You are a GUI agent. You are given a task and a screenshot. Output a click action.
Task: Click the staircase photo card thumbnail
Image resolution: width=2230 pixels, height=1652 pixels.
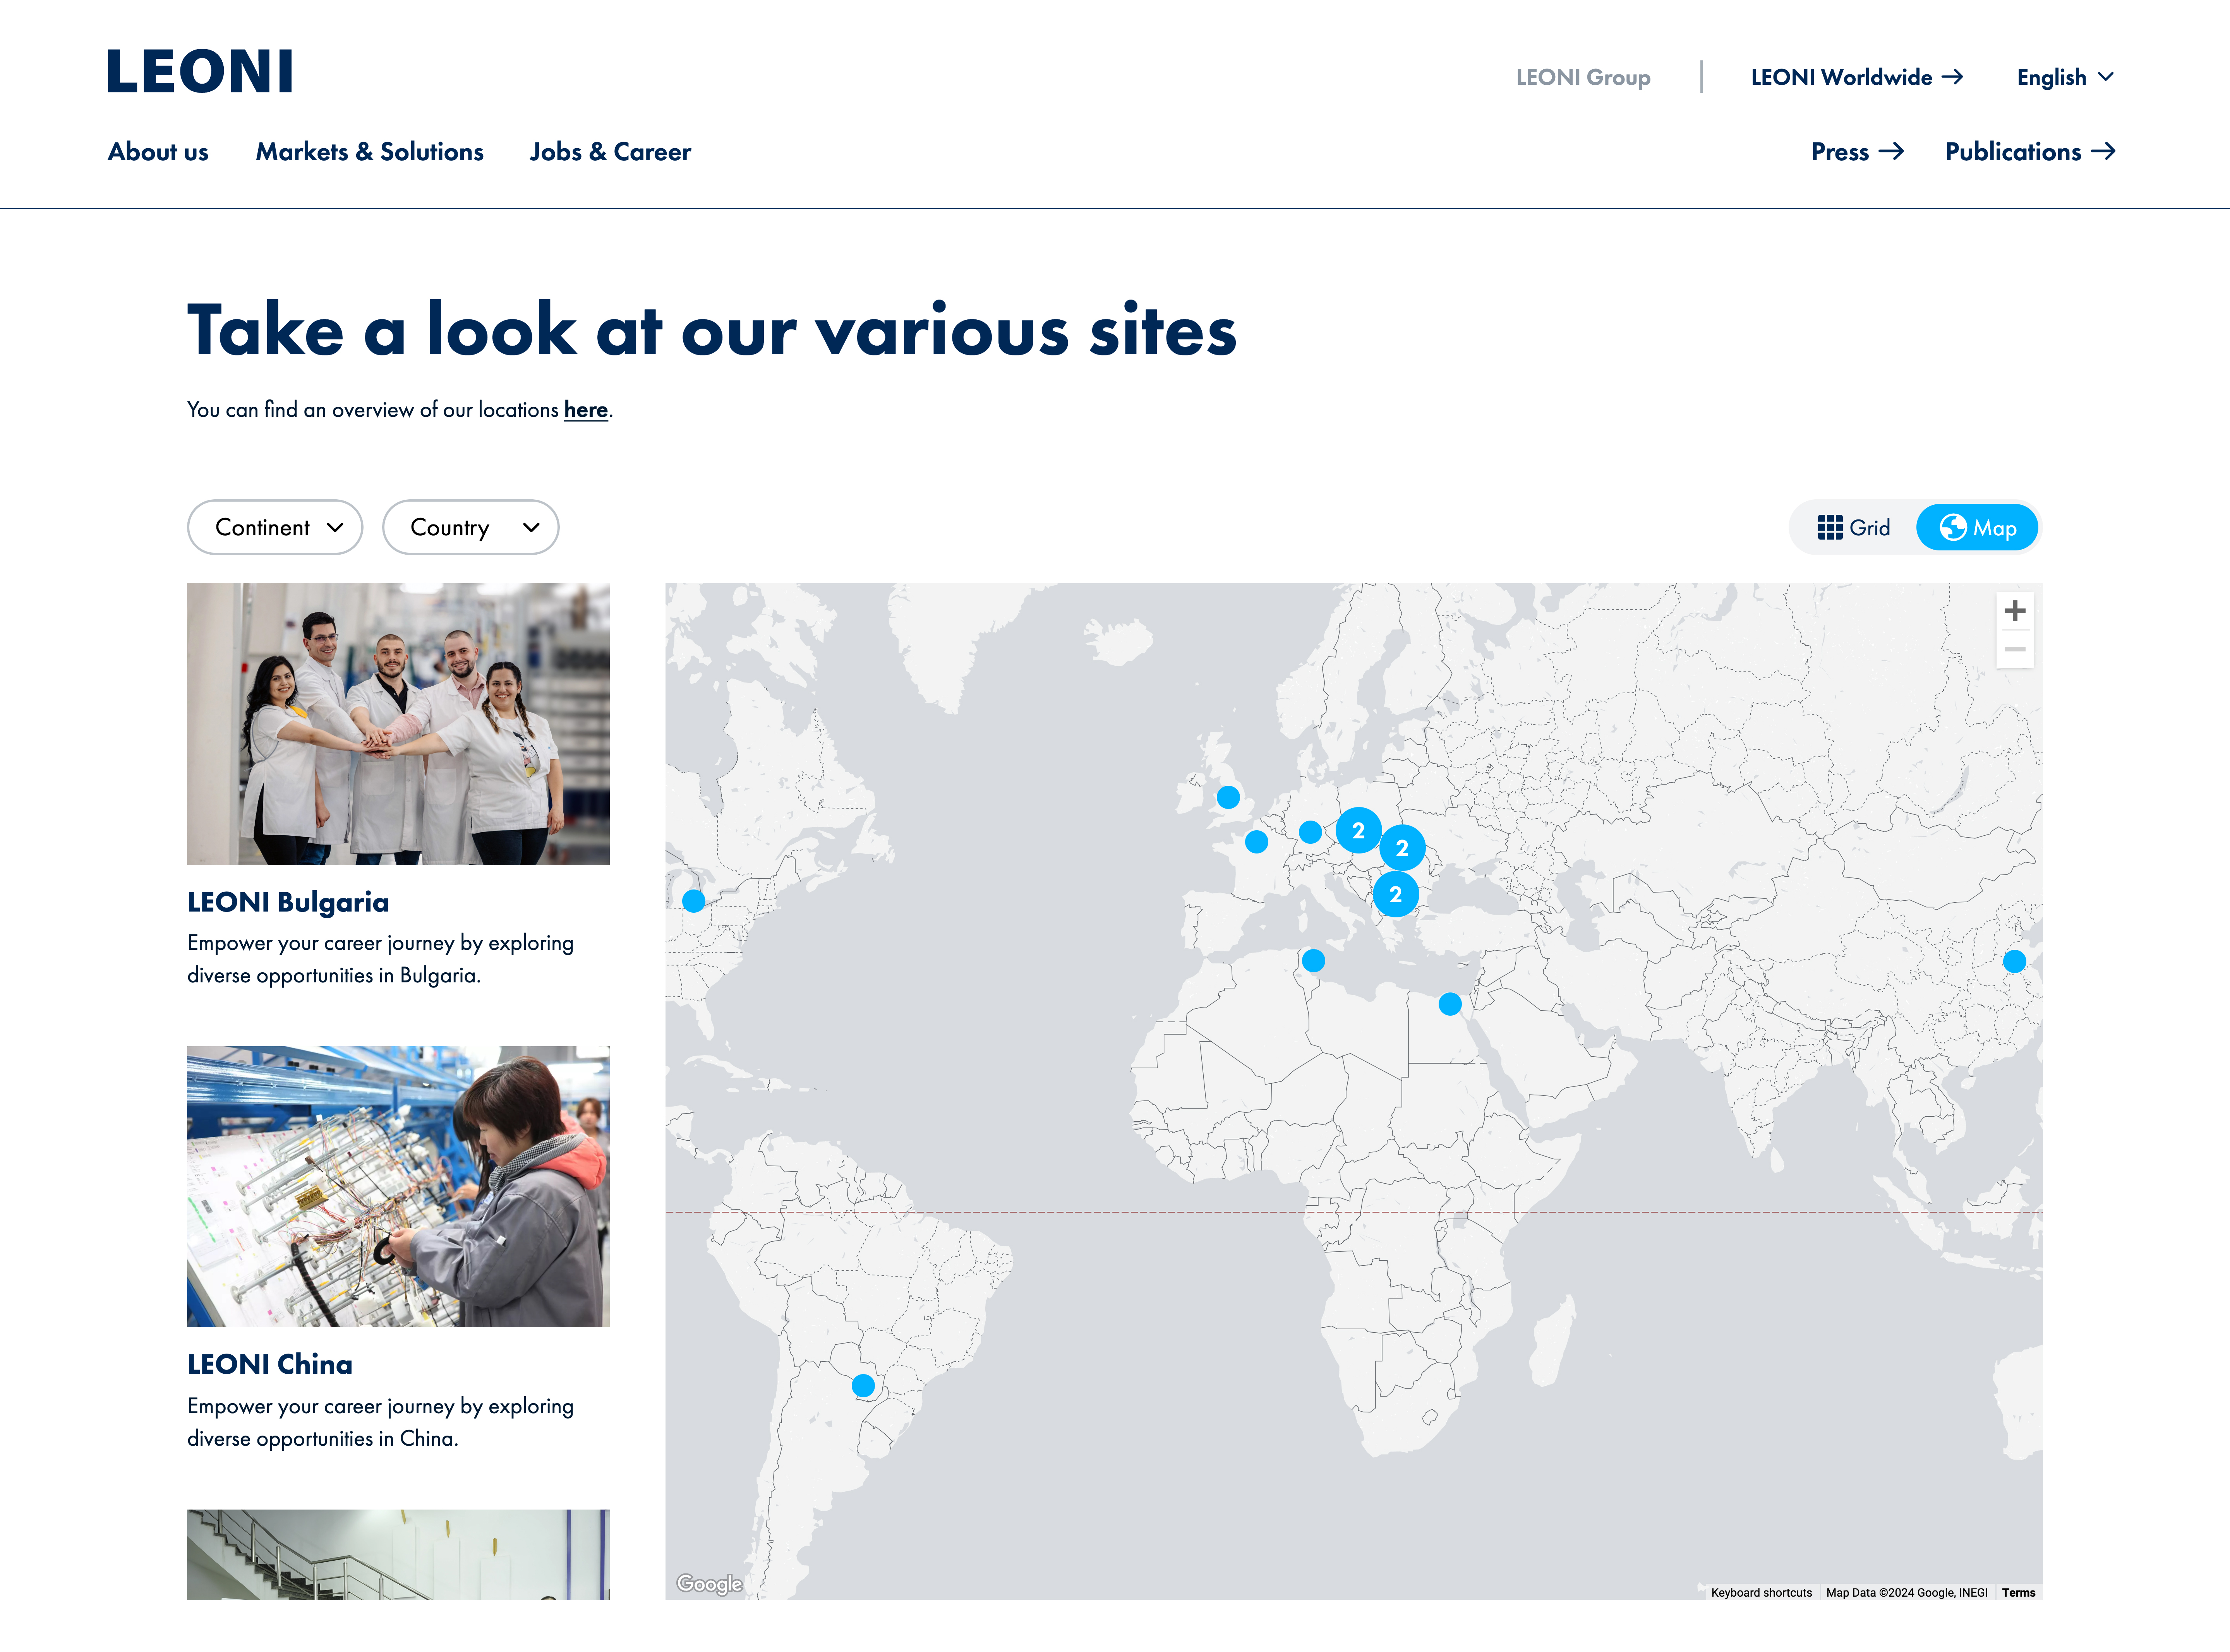point(398,1555)
